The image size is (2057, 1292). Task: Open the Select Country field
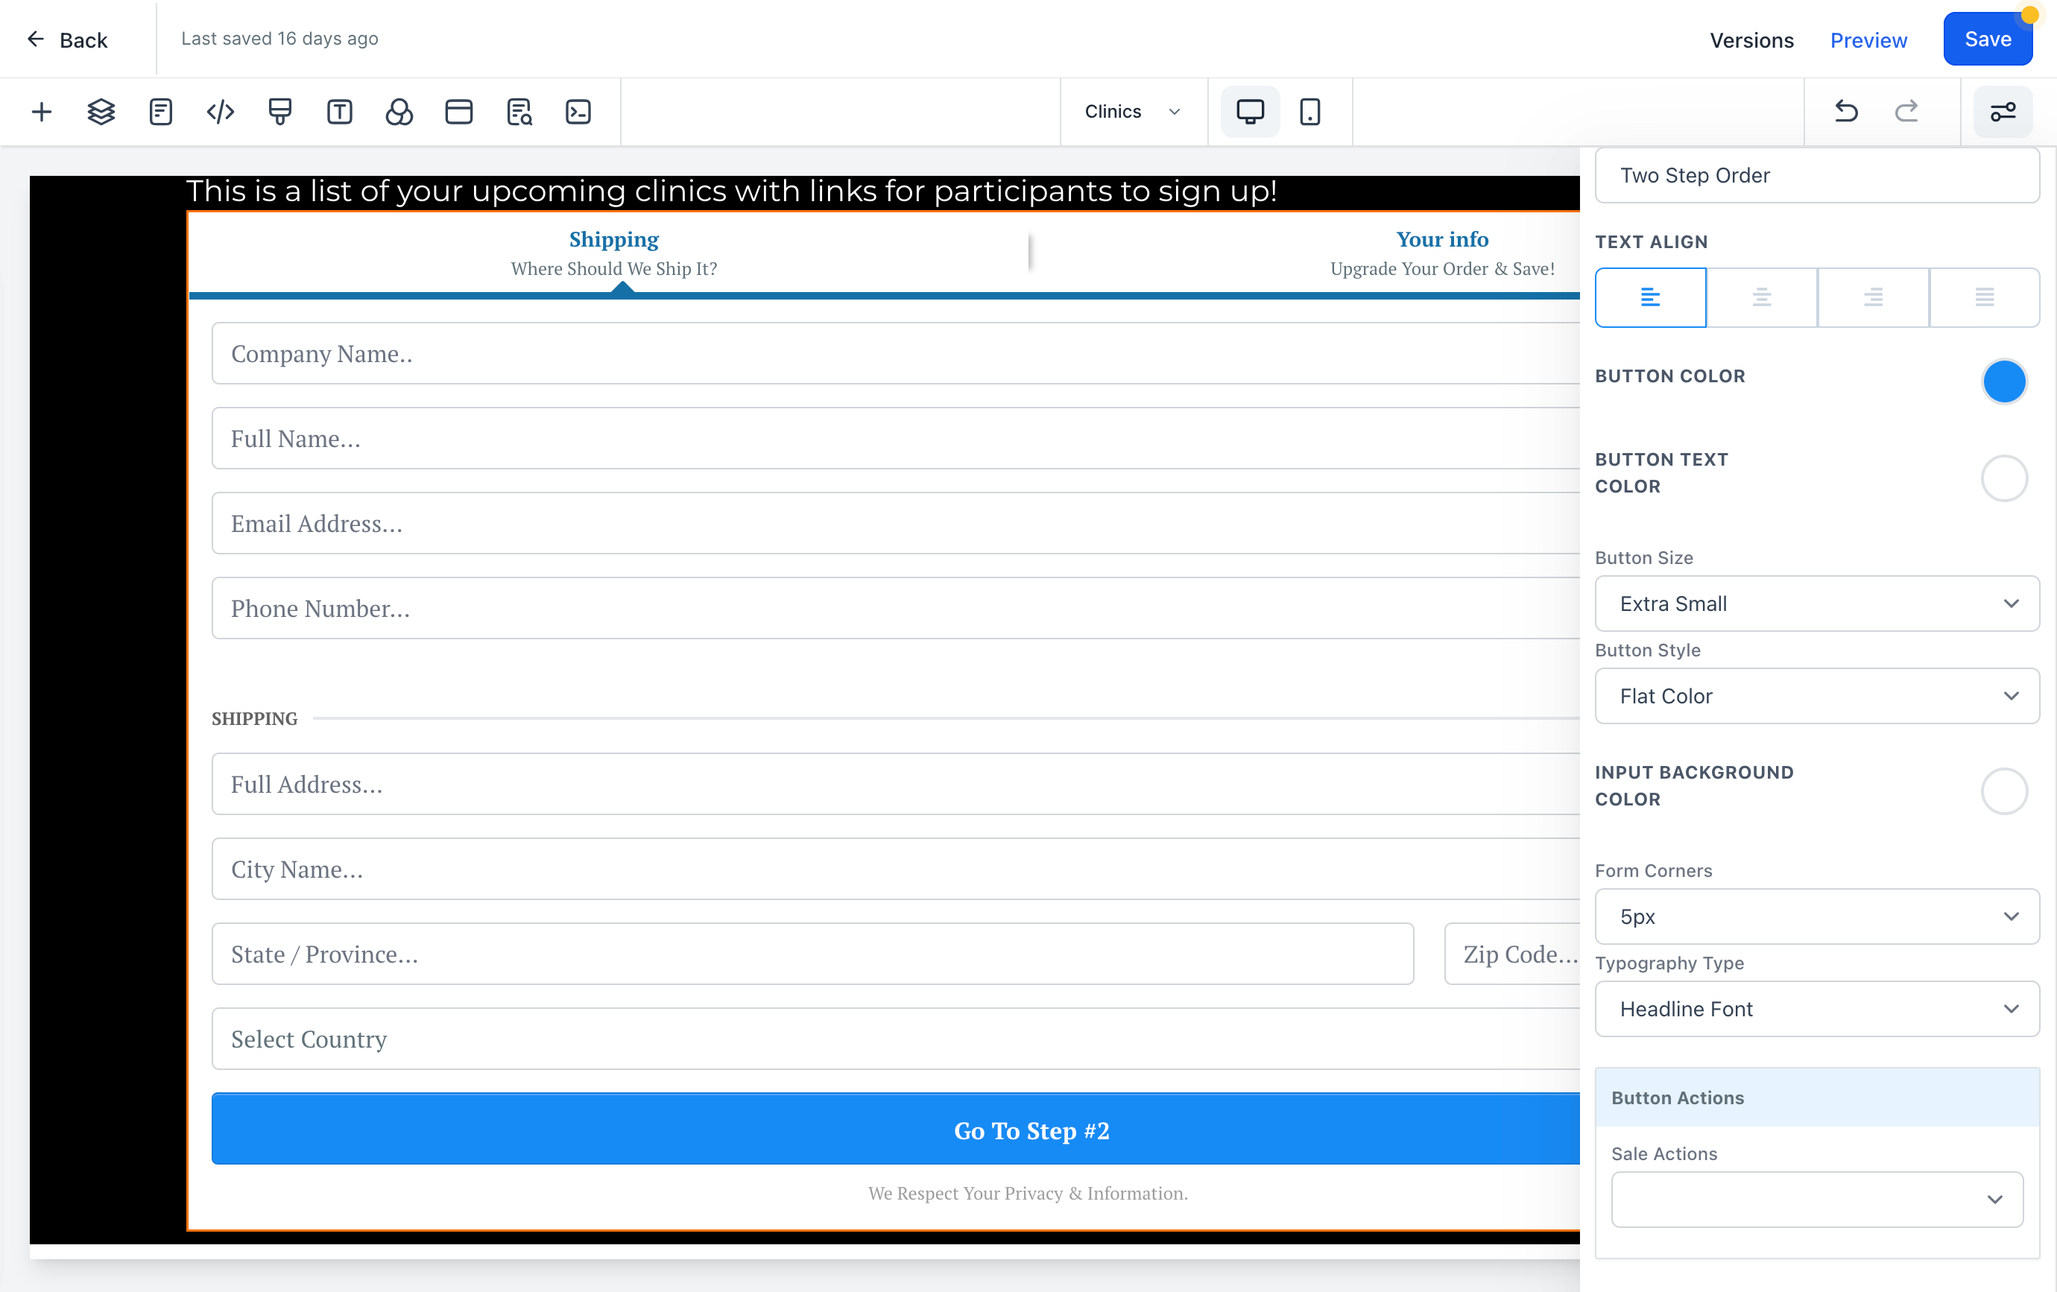[895, 1039]
